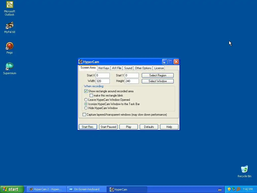Switch to AVI File tab

click(117, 68)
